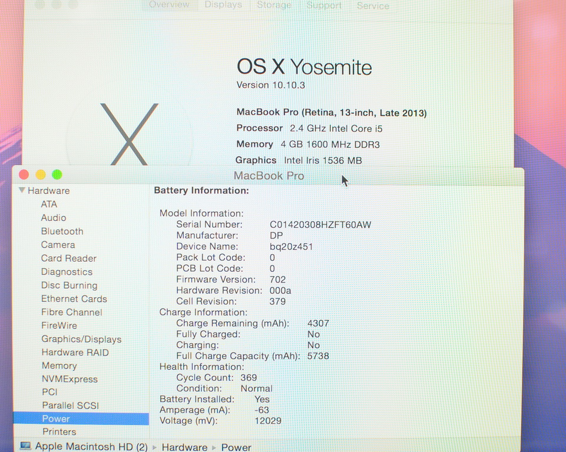Click the Apple Macintosh HD (2) computer icon

coord(25,446)
